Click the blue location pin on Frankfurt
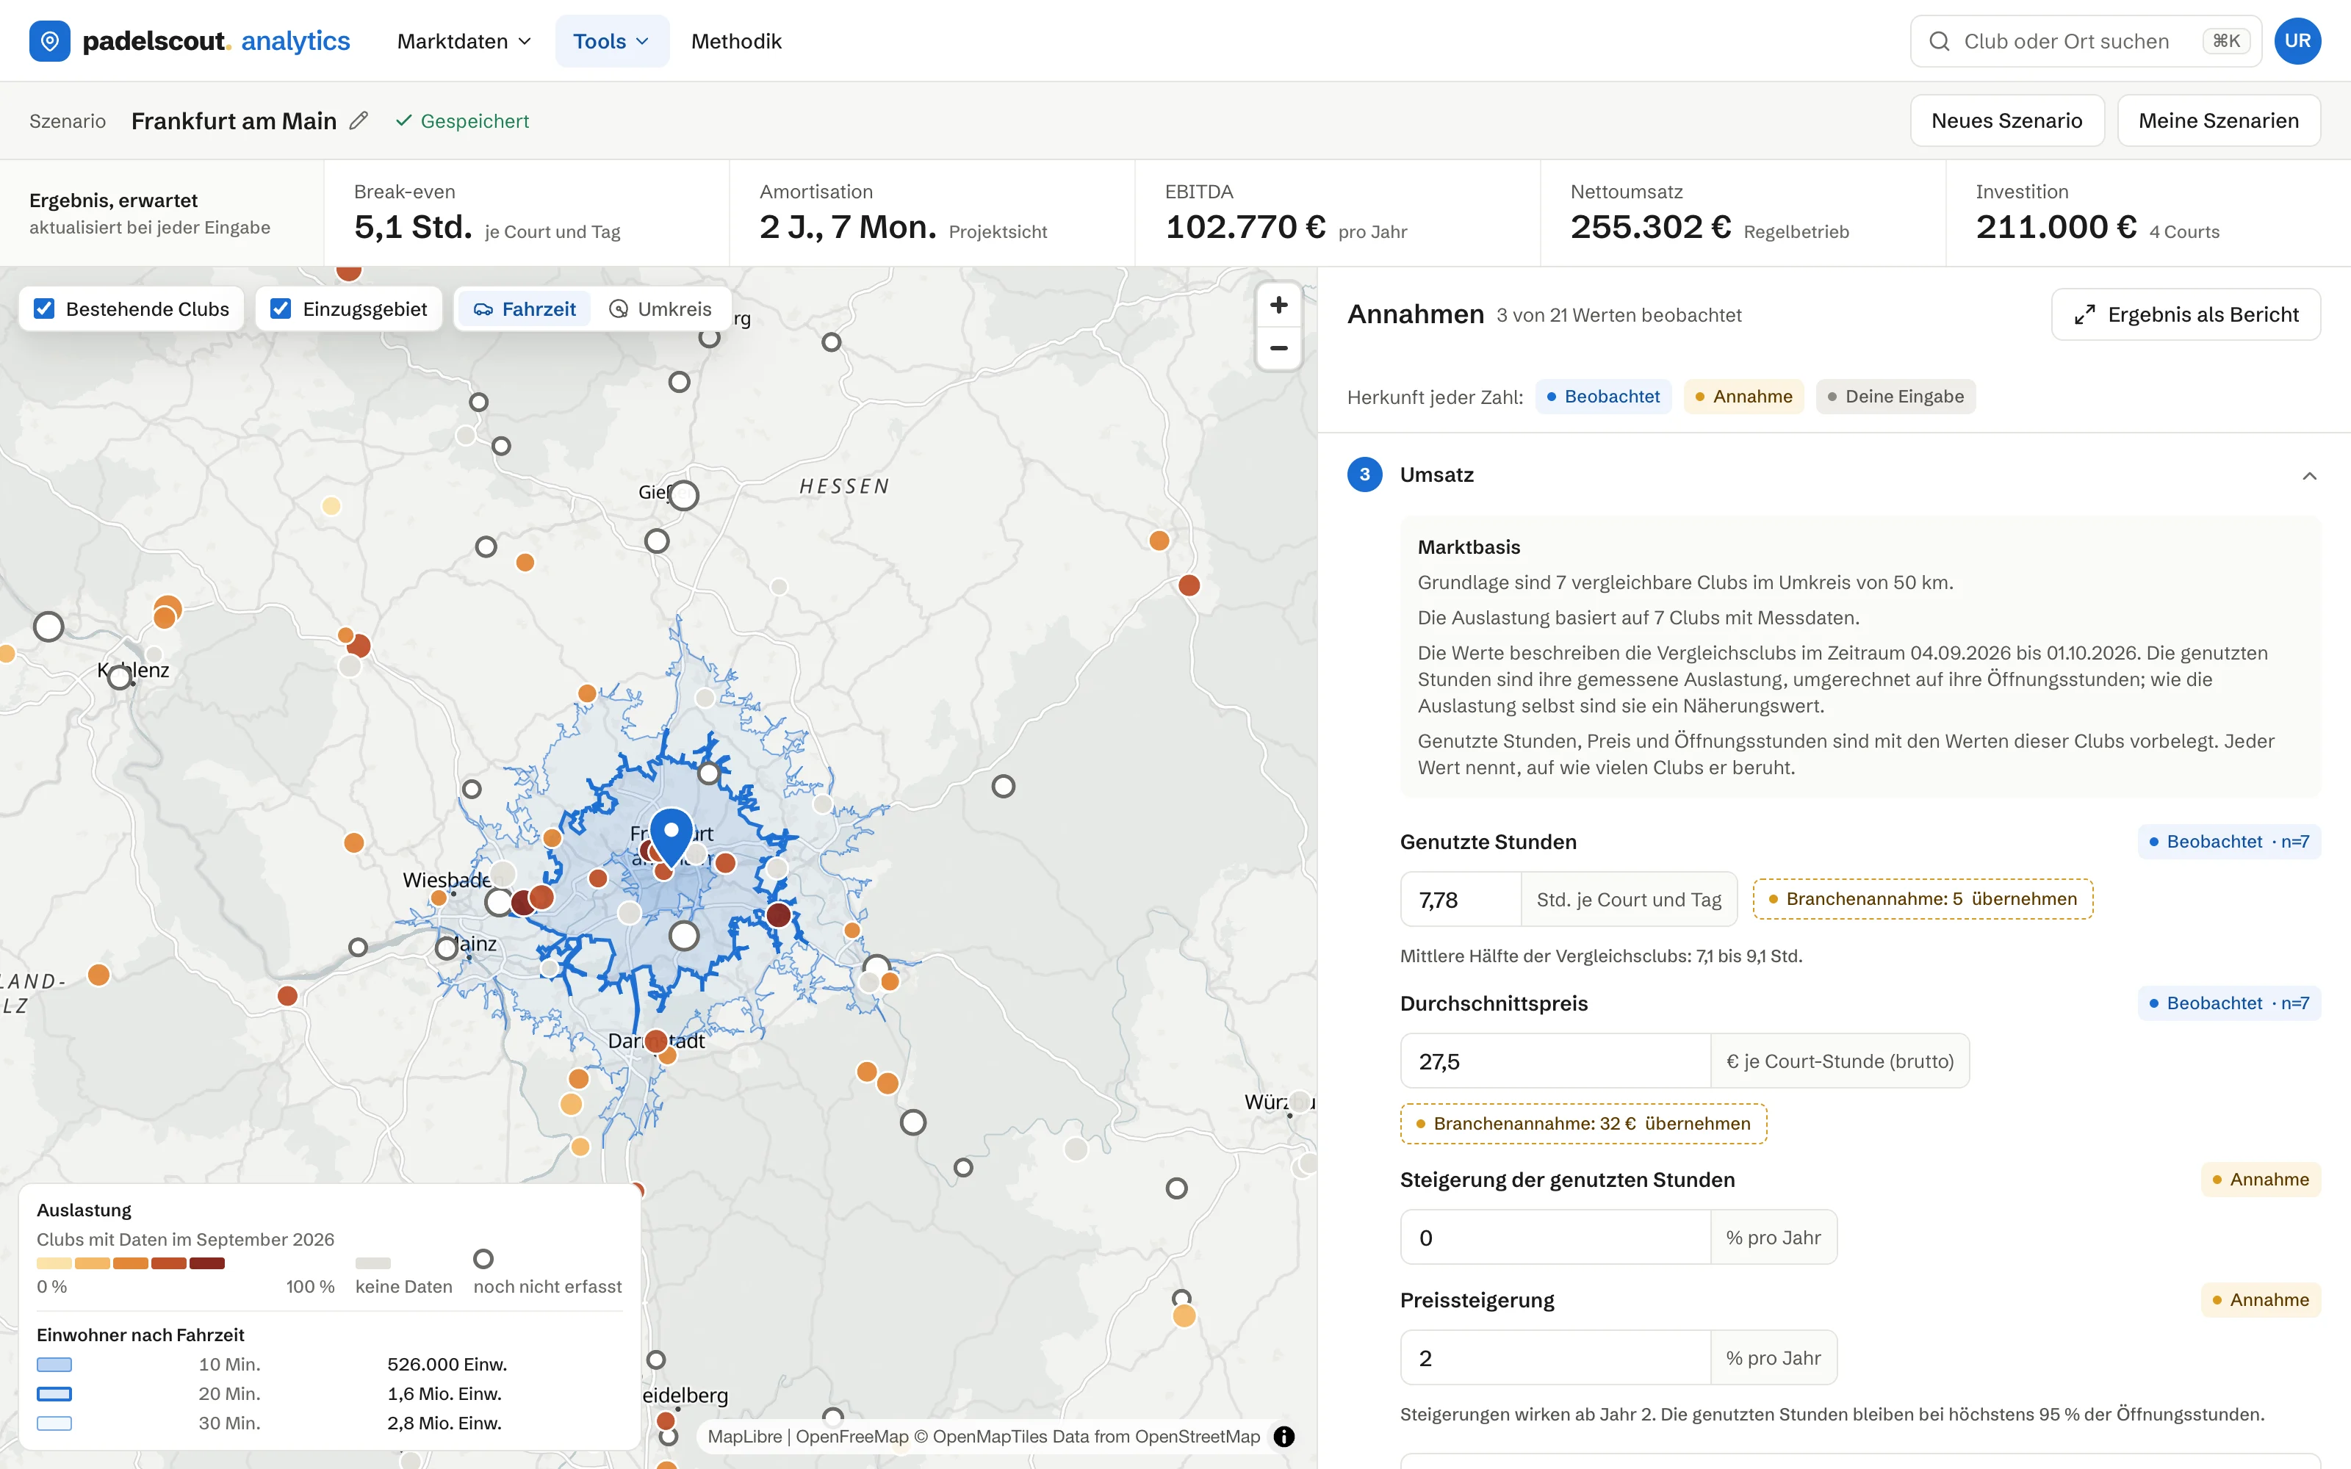This screenshot has width=2351, height=1469. click(670, 837)
